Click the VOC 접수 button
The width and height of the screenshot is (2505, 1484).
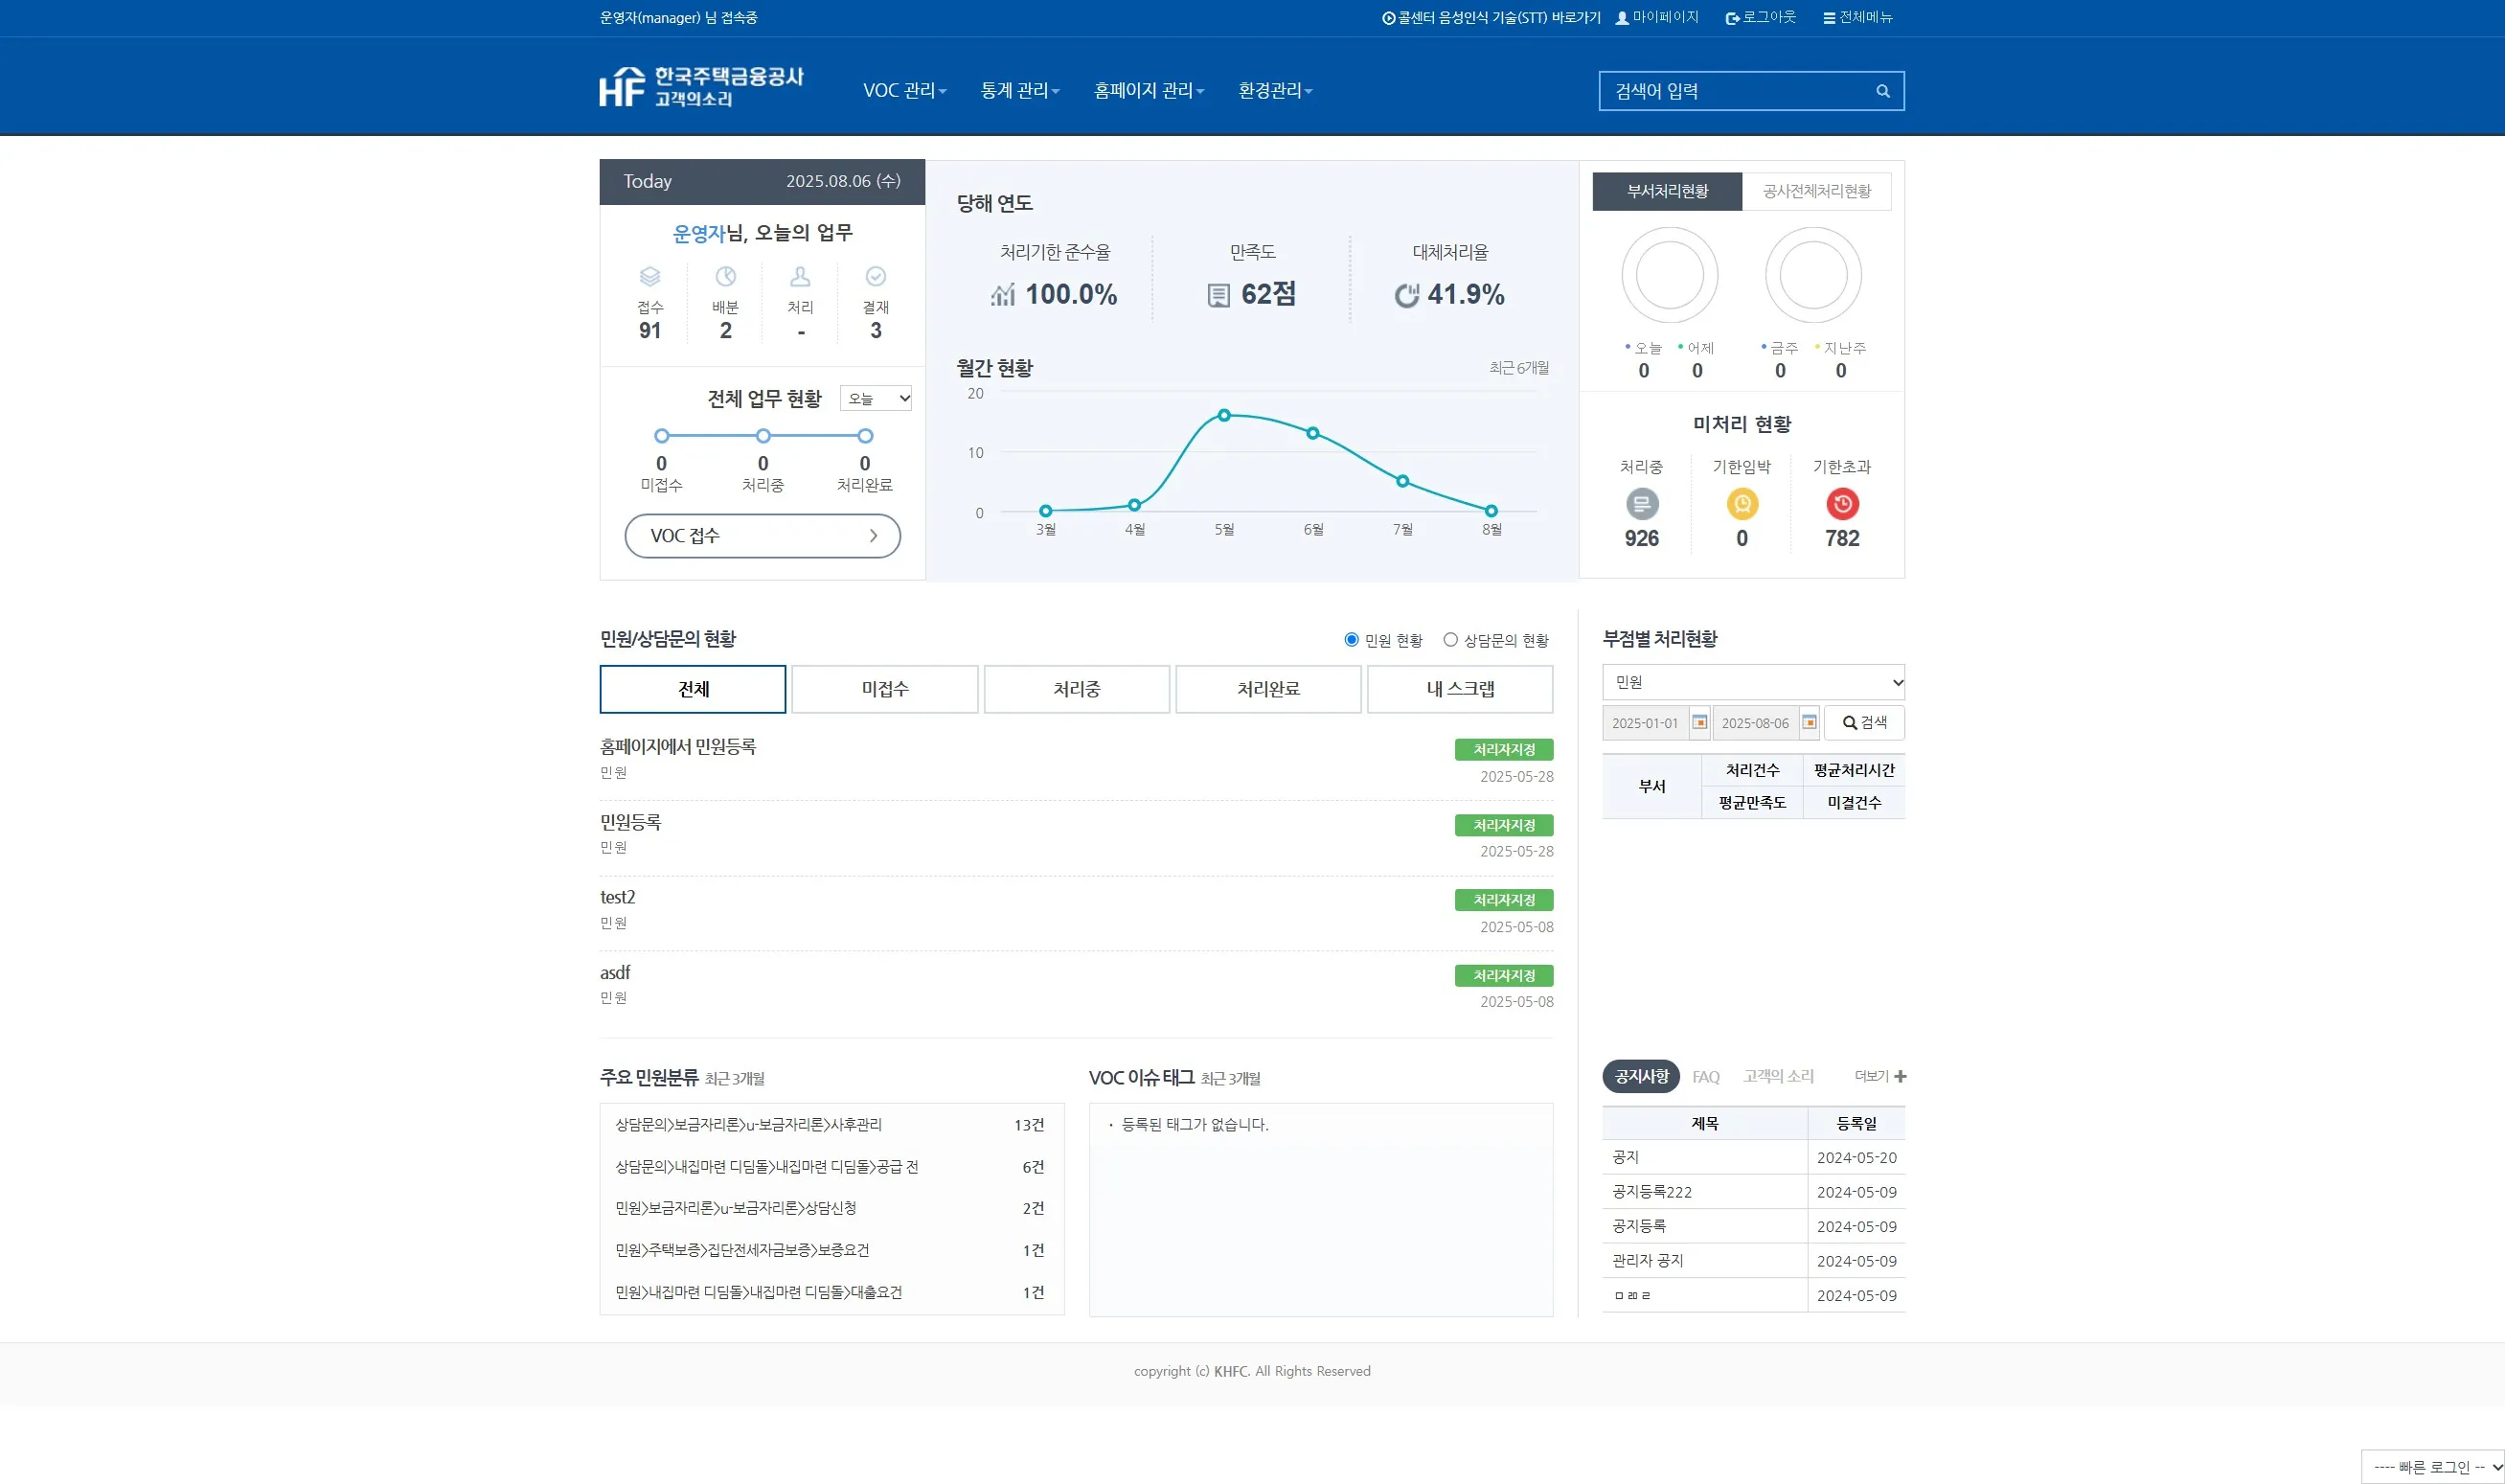pyautogui.click(x=763, y=536)
